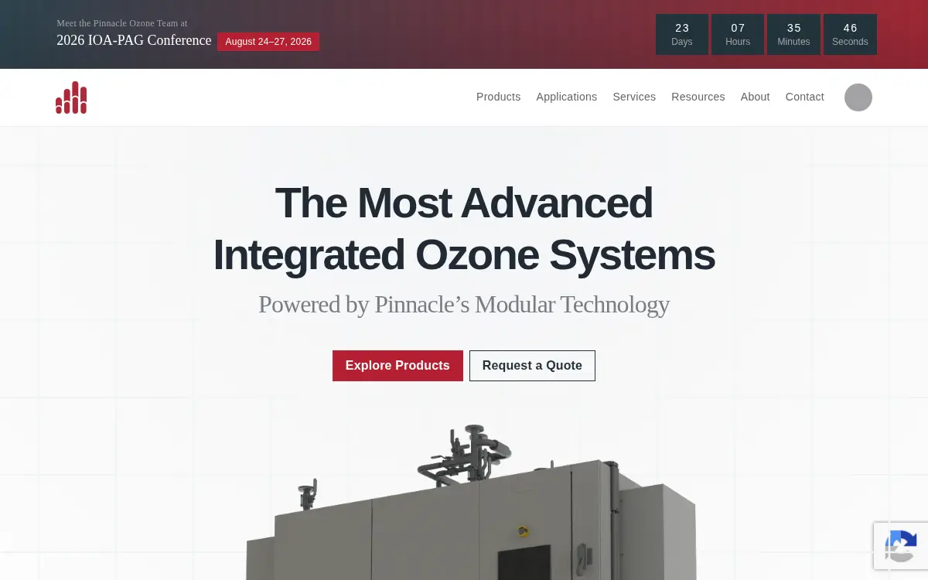Click the 35 Minutes countdown box
928x580 pixels.
pyautogui.click(x=793, y=34)
